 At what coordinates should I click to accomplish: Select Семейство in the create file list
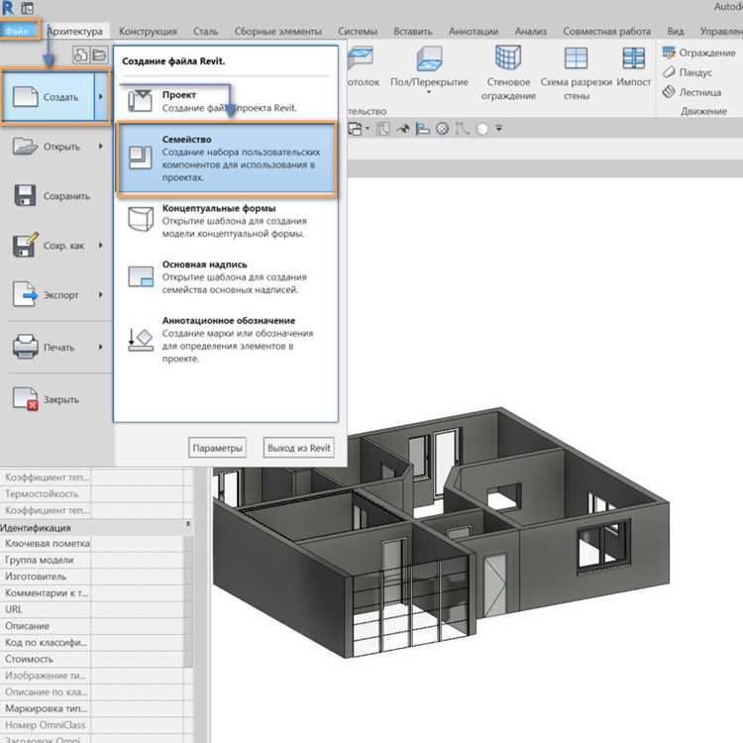tap(227, 159)
